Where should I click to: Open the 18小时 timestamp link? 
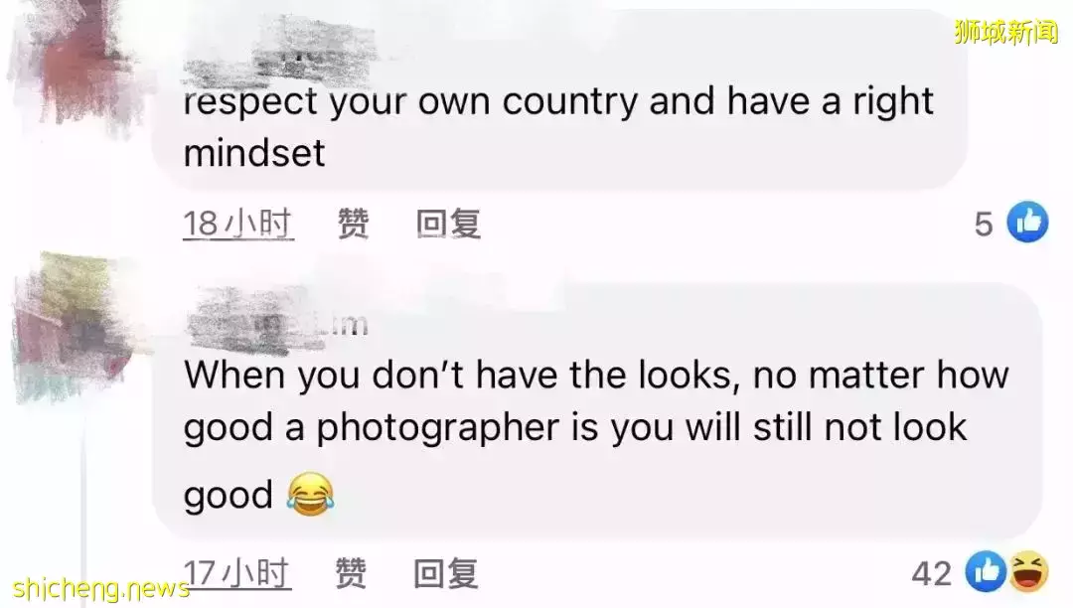coord(238,224)
